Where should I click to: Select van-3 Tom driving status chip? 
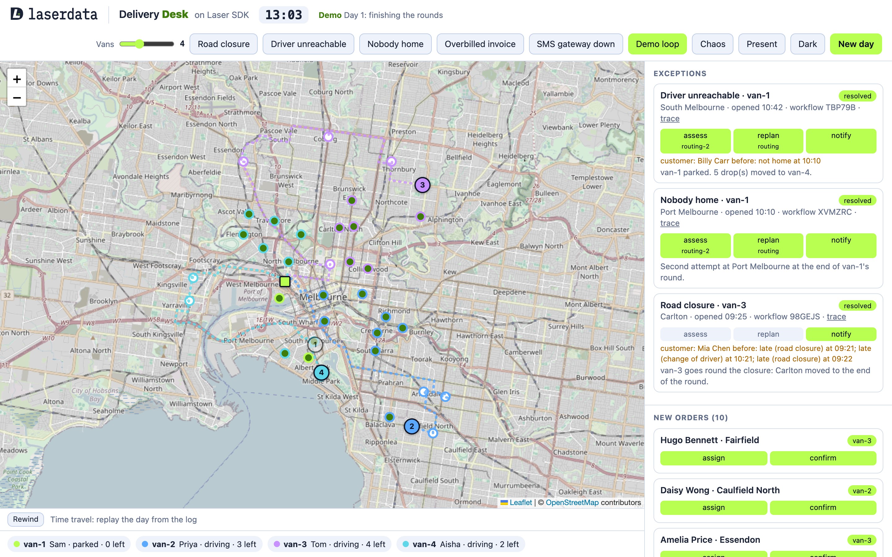click(x=330, y=544)
